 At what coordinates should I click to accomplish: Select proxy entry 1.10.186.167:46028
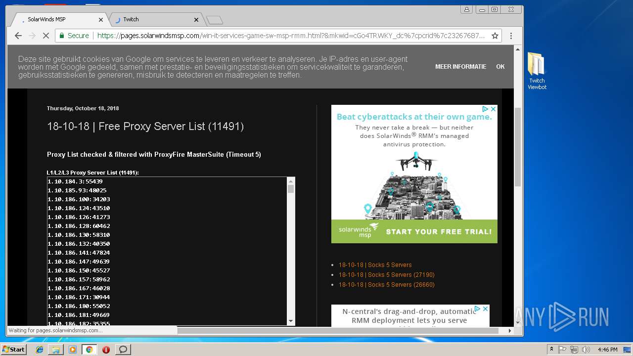(x=79, y=288)
